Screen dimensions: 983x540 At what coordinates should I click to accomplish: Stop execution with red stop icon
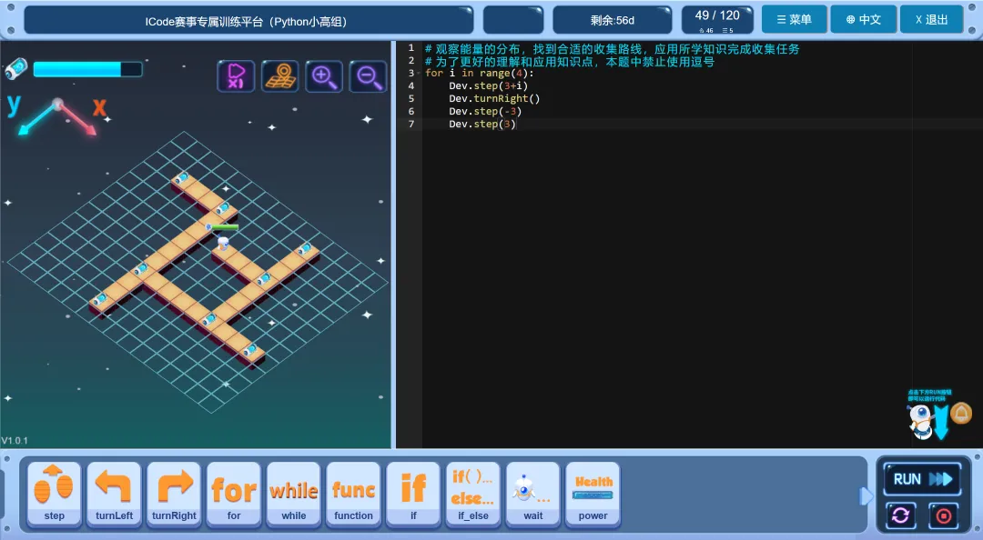point(944,515)
